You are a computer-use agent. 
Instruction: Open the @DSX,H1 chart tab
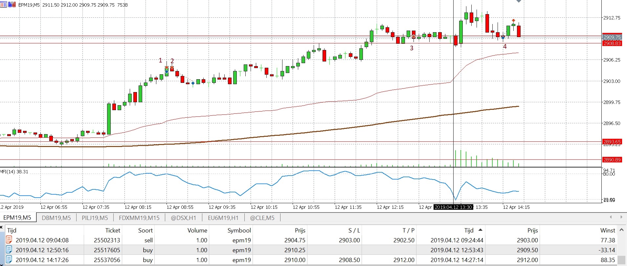pos(184,218)
